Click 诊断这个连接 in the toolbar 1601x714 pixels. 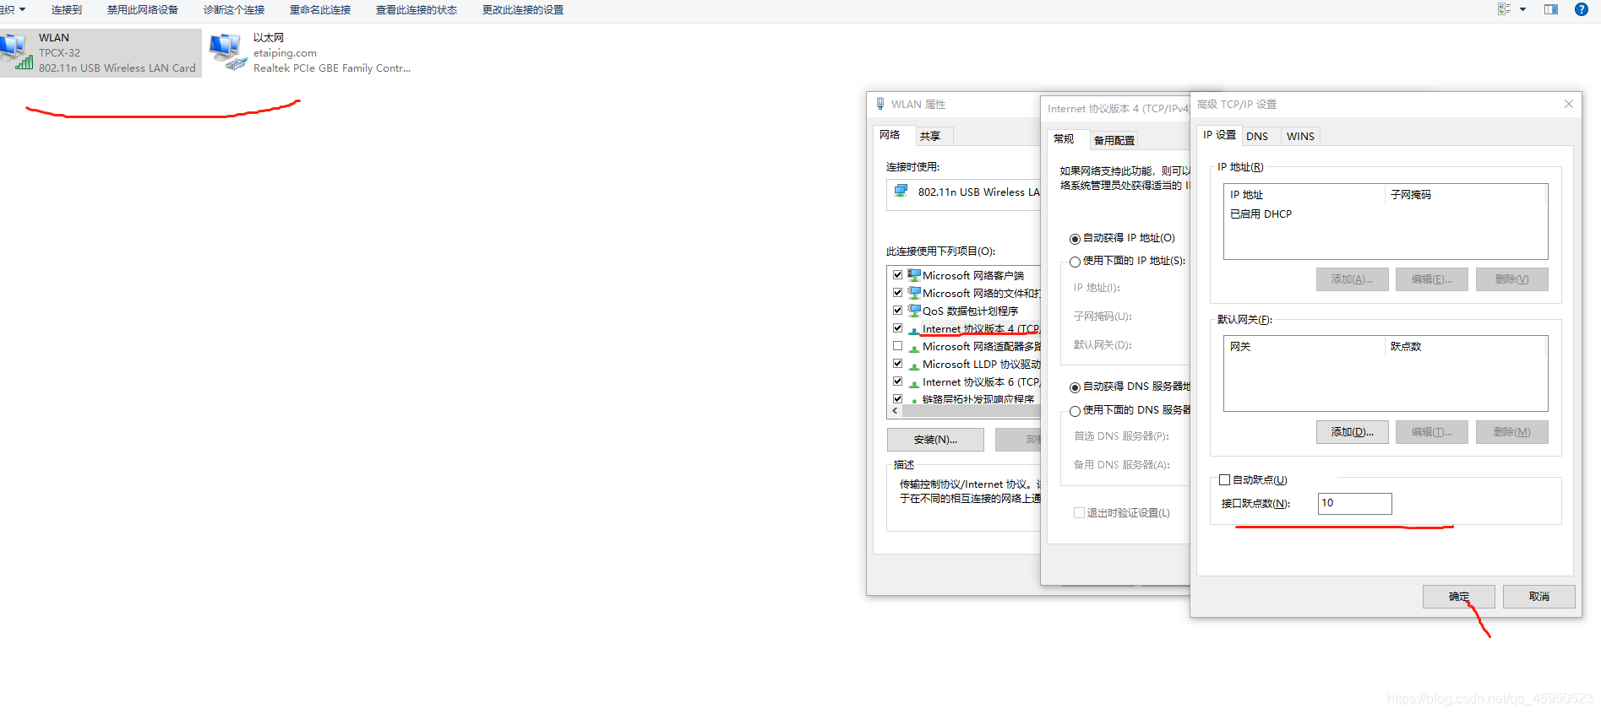click(x=234, y=9)
